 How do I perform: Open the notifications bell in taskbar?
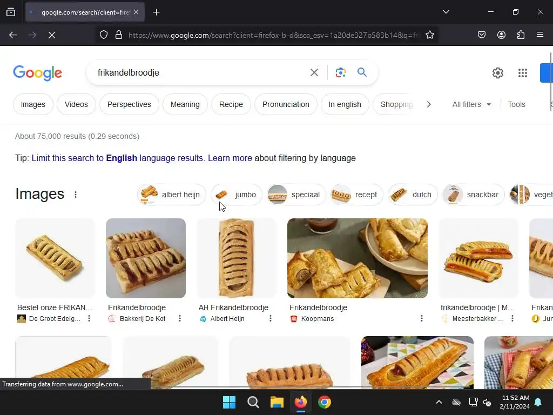(x=538, y=402)
